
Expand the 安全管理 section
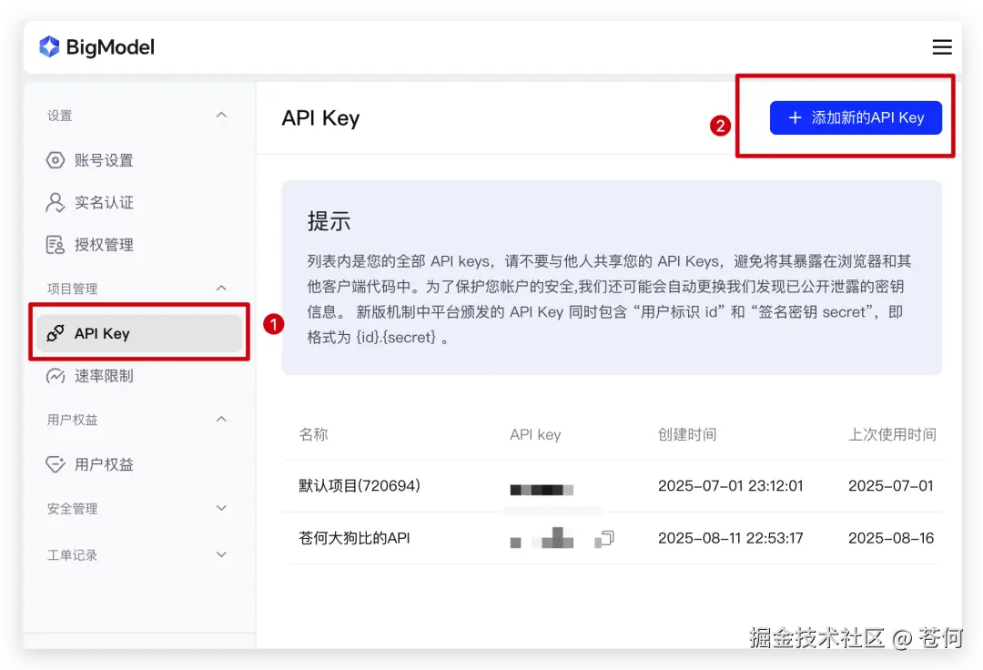(x=221, y=509)
